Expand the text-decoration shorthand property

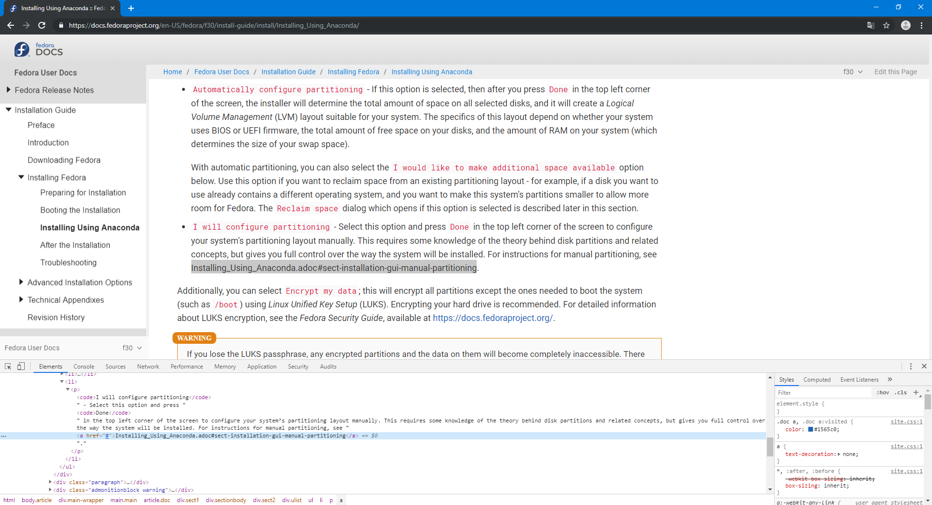[839, 454]
